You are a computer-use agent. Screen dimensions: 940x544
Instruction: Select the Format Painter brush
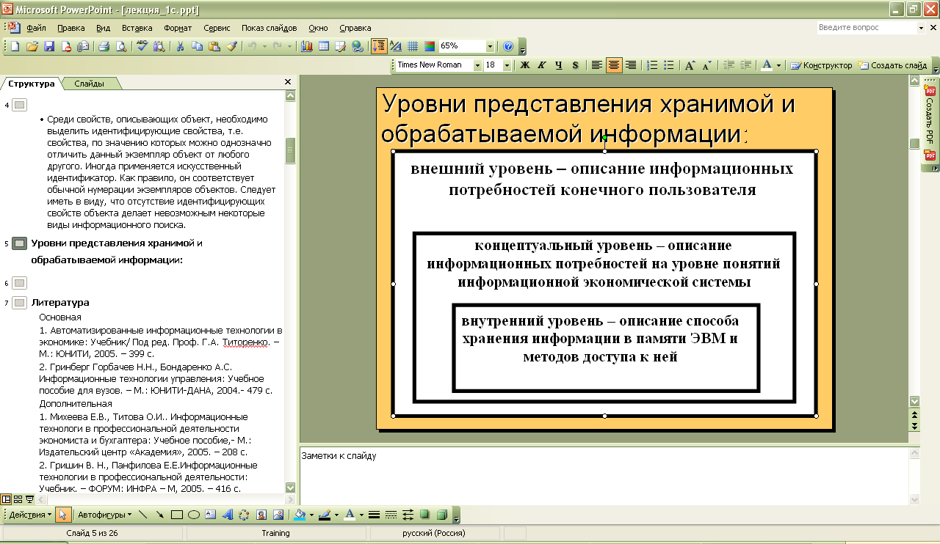coord(231,46)
